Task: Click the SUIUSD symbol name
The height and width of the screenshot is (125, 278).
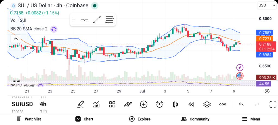Action: point(22,104)
